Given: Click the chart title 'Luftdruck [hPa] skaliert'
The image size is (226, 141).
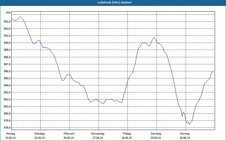Looking at the screenshot, I should [114, 3].
